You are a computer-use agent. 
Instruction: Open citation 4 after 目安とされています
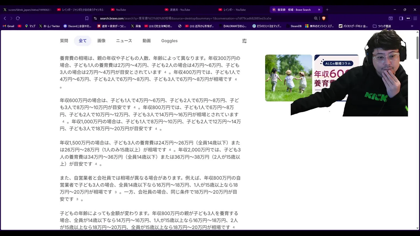pos(165,72)
